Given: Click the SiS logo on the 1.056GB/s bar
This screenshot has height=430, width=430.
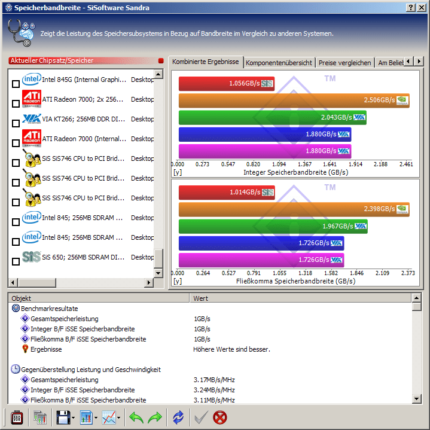Looking at the screenshot, I should (267, 83).
